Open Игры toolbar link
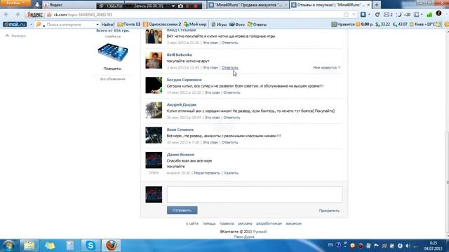 219,24
